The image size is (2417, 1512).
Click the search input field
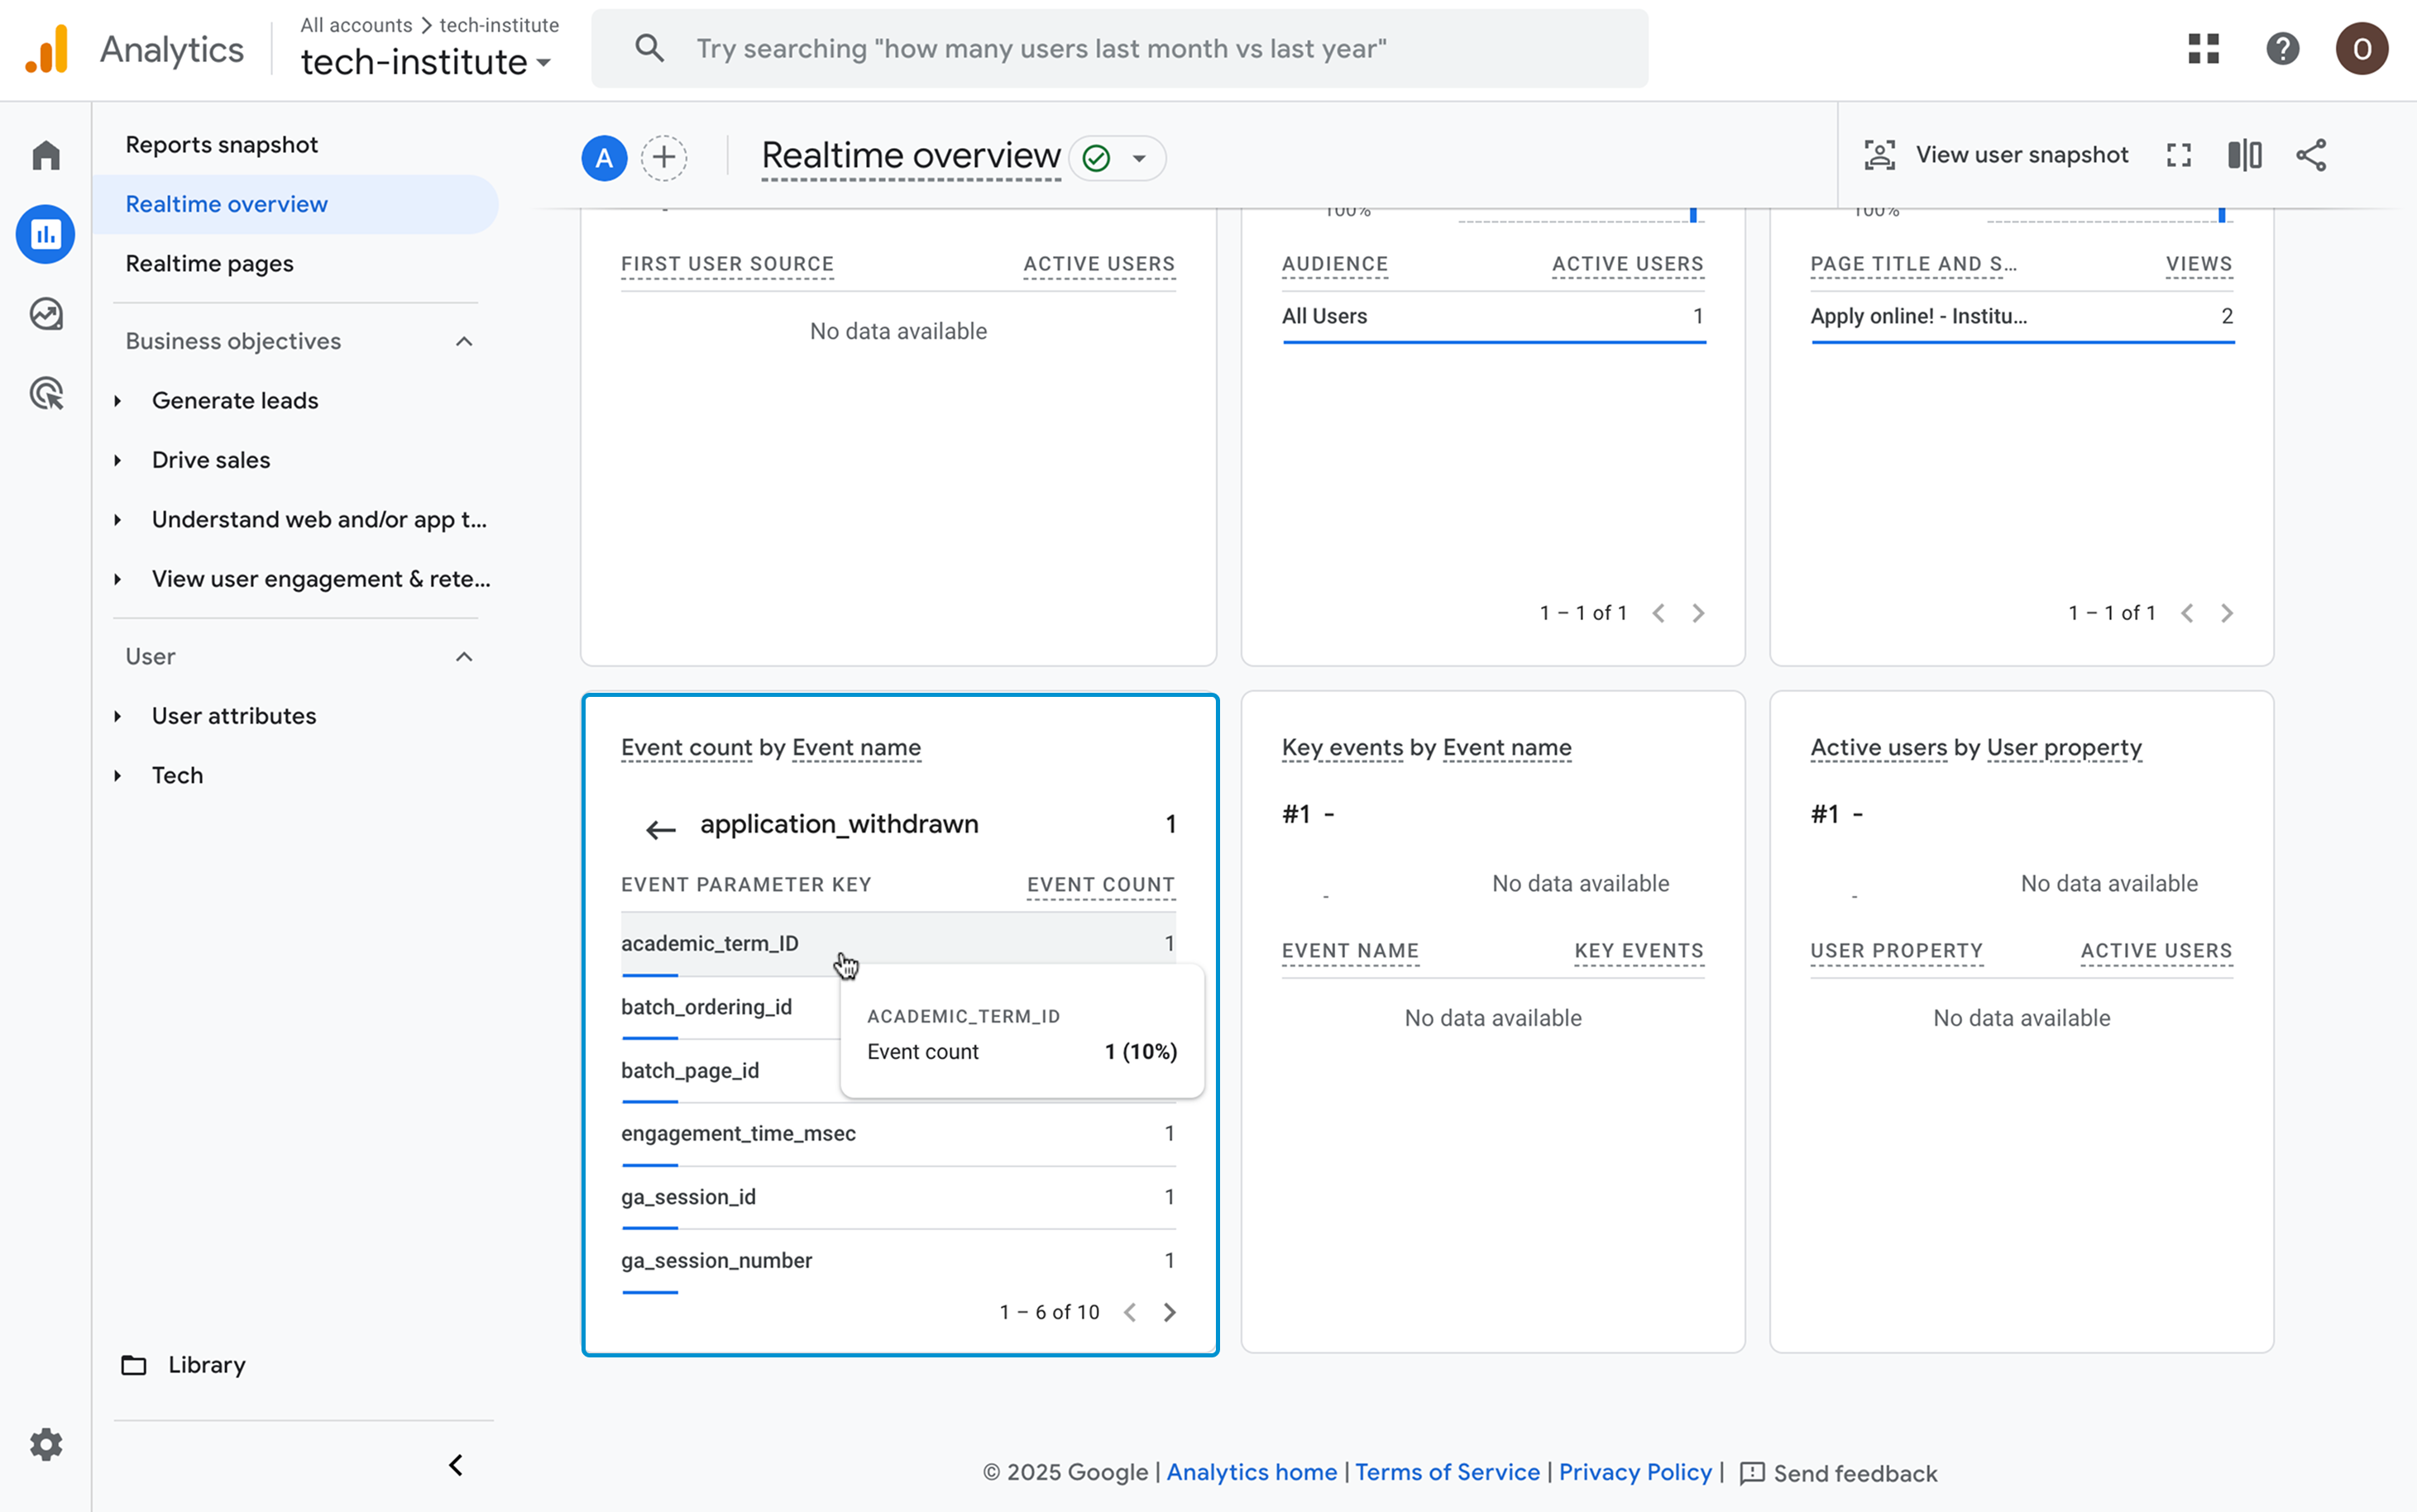[1119, 49]
